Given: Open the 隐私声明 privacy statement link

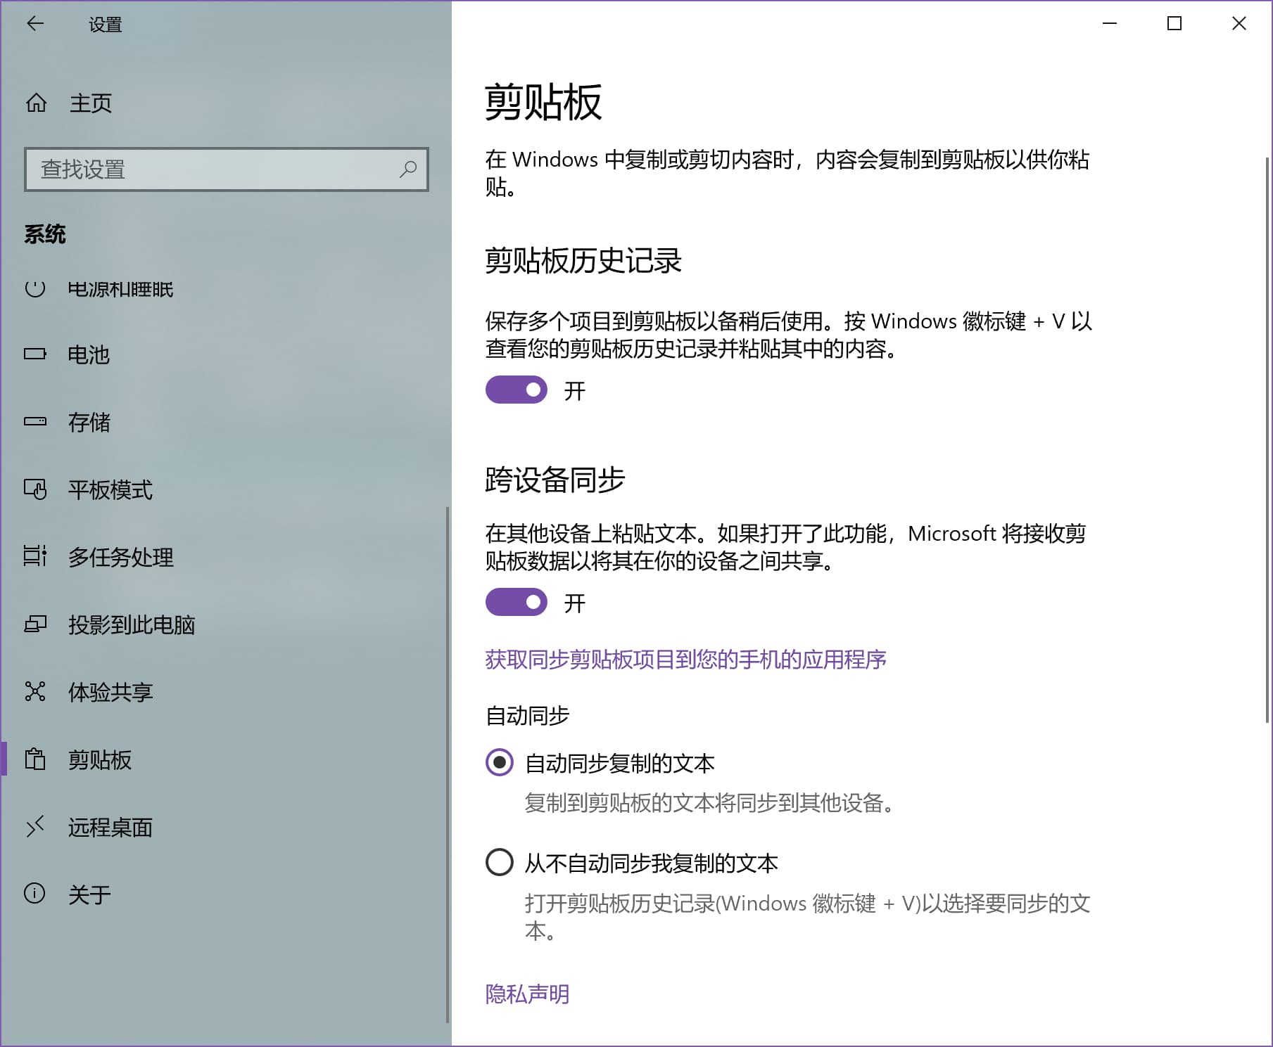Looking at the screenshot, I should point(526,993).
